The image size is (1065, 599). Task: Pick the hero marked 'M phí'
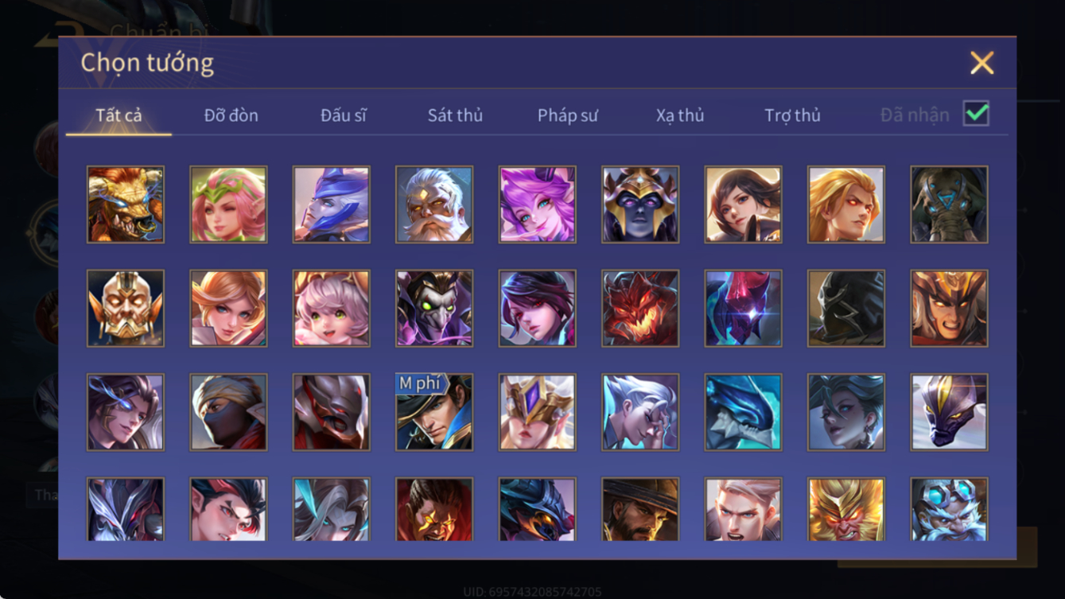click(x=434, y=412)
